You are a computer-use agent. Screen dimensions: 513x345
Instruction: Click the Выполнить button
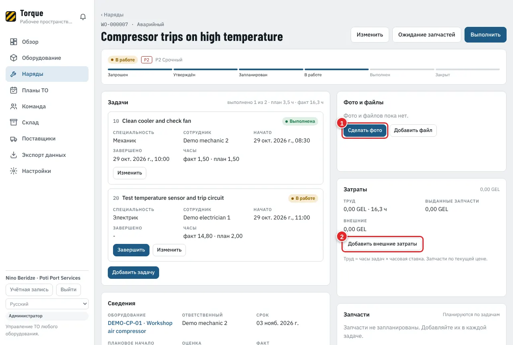coord(485,35)
